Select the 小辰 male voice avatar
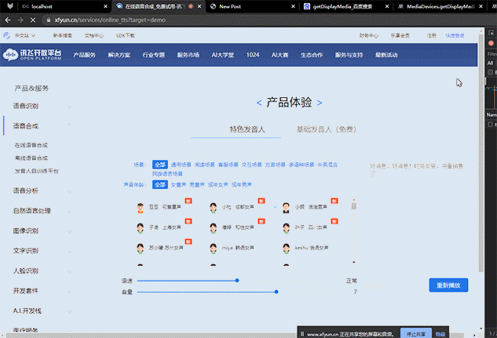The width and height of the screenshot is (497, 338). coord(287,208)
